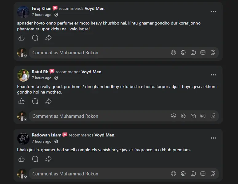Add avatar sticker in Ratul Rh's comment box
The image size is (238, 184).
173,116
